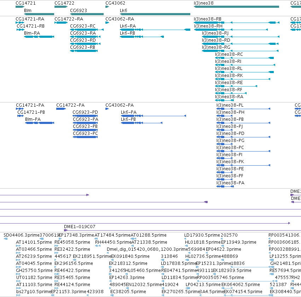Click the l(3)neo38-RA transcript label
The image size is (301, 297).
229,97
